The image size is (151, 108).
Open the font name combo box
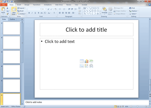point(35,9)
